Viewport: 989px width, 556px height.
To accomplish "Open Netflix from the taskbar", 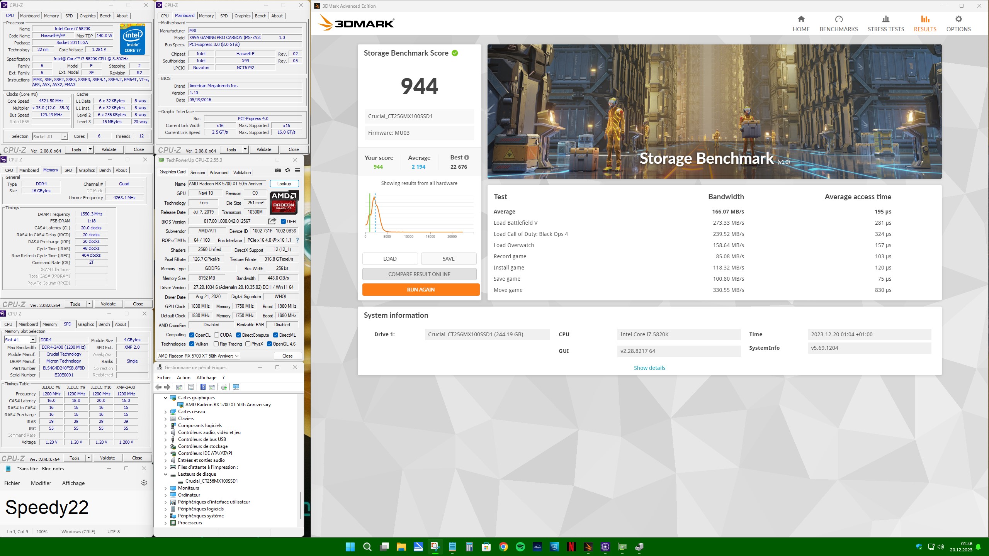I will pos(571,547).
